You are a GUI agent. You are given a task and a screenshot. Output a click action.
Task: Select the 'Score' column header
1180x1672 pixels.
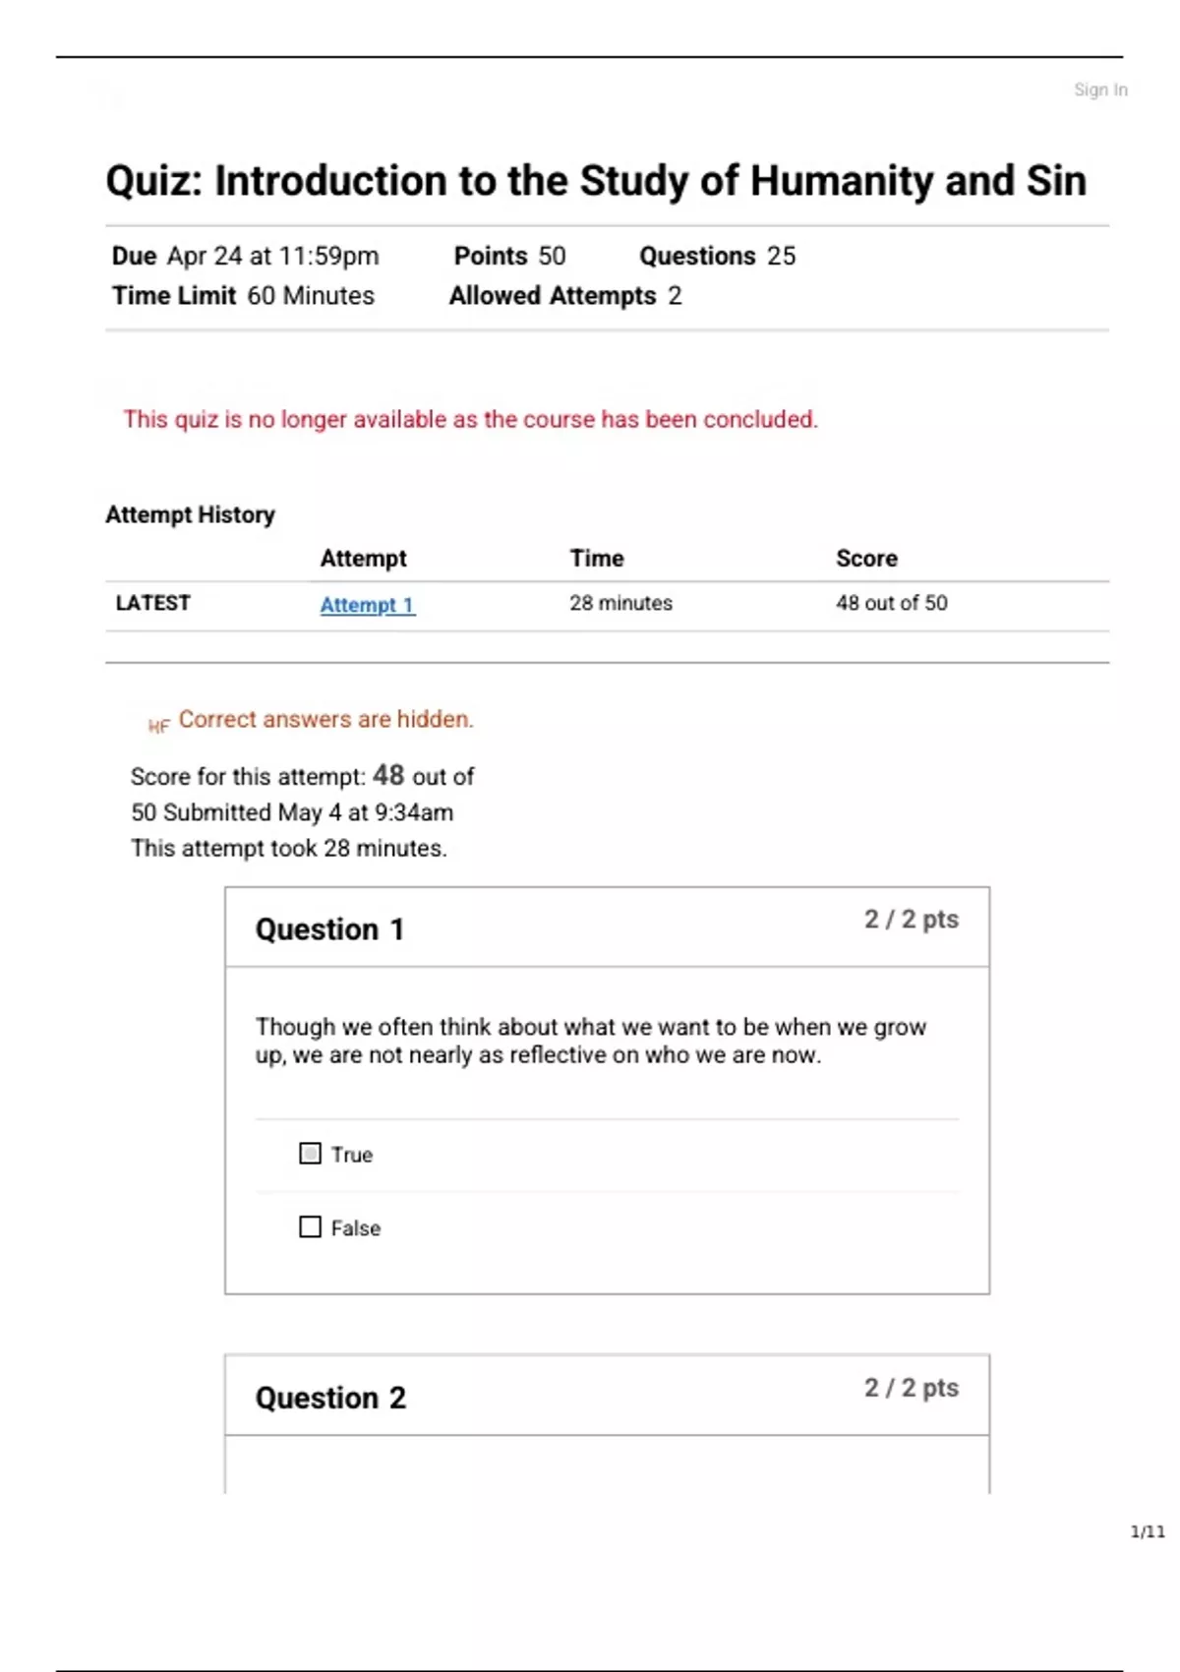coord(866,559)
